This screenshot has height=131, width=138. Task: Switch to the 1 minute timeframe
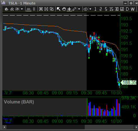95,9
